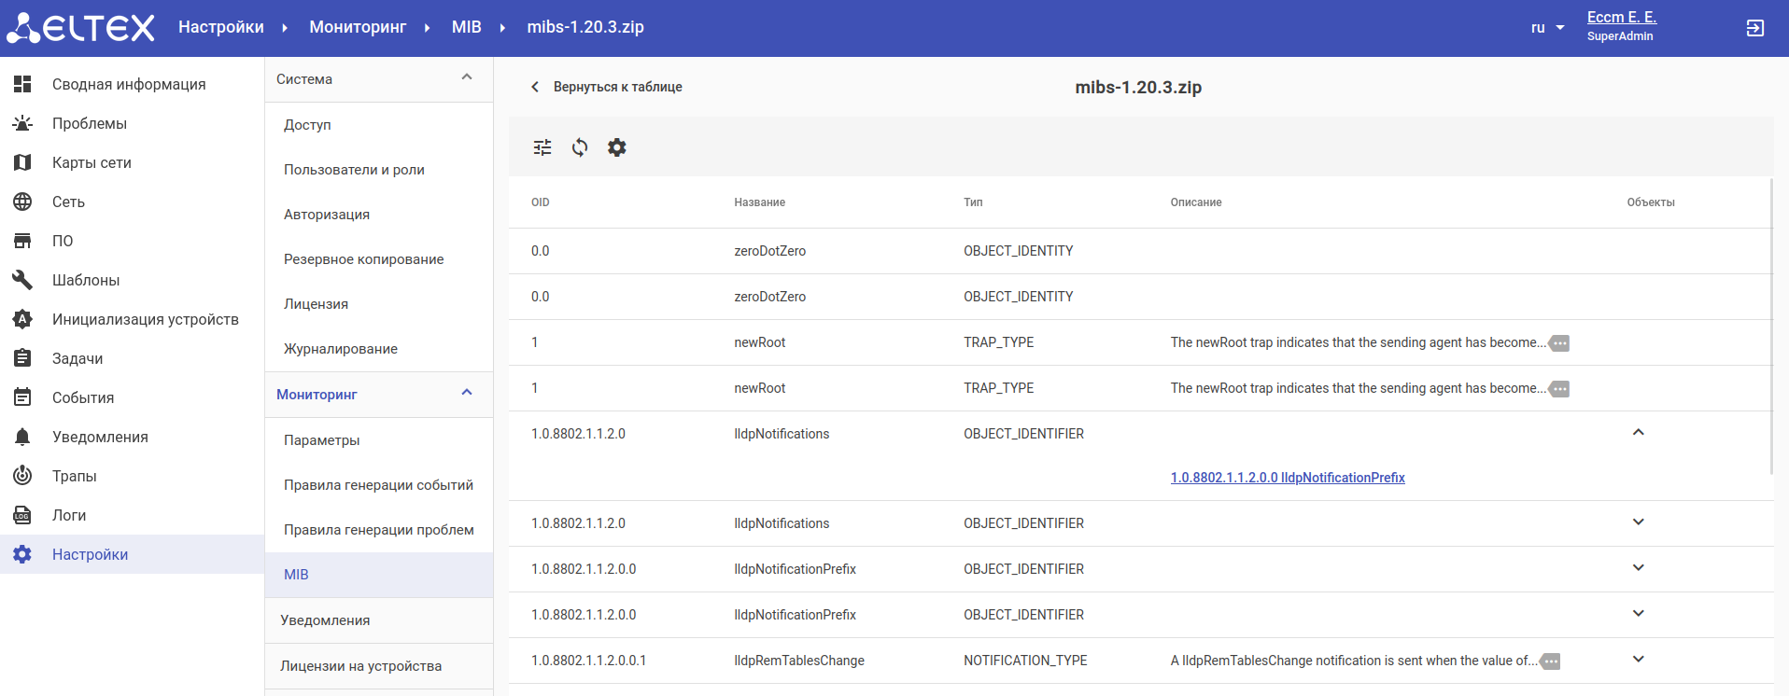Select Параметры under Мониторинг

coord(322,440)
